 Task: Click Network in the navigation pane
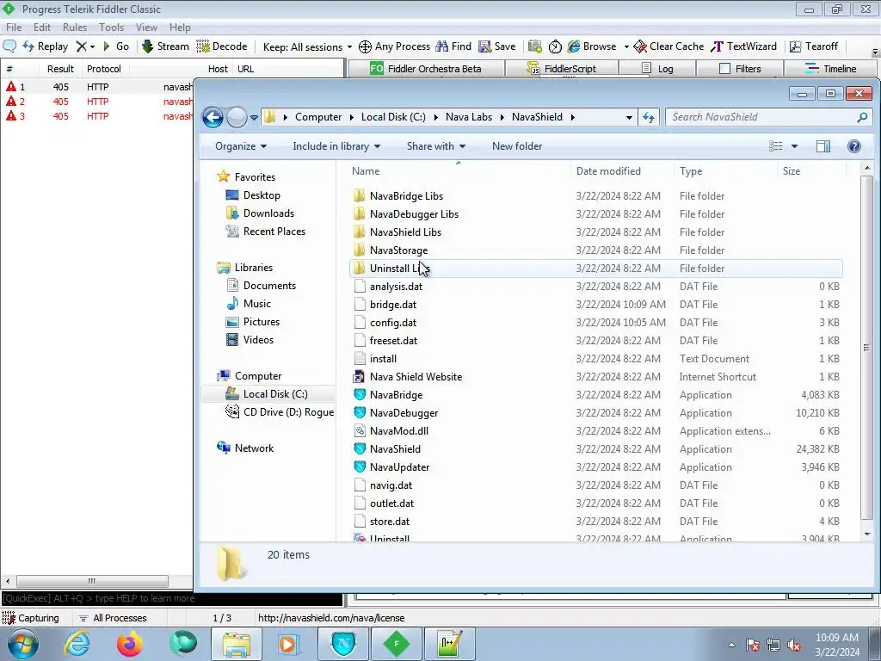254,448
